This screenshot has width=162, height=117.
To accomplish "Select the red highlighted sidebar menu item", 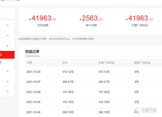I will point(7,55).
